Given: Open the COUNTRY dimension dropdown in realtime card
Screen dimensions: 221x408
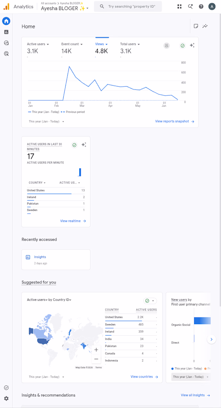Looking at the screenshot, I should (x=37, y=182).
